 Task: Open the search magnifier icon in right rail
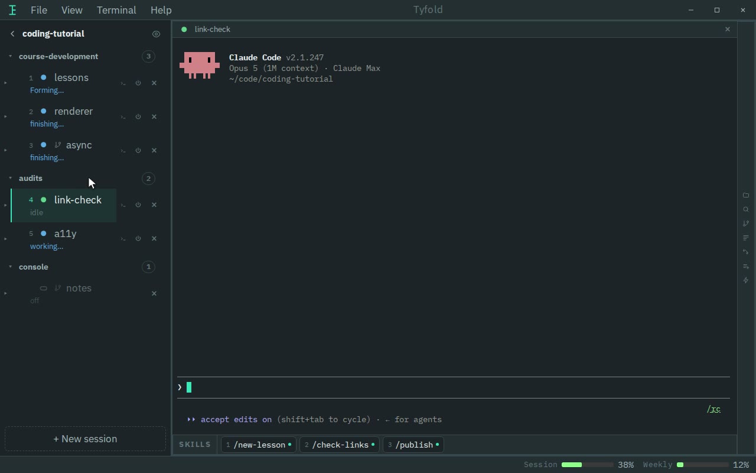click(x=746, y=209)
